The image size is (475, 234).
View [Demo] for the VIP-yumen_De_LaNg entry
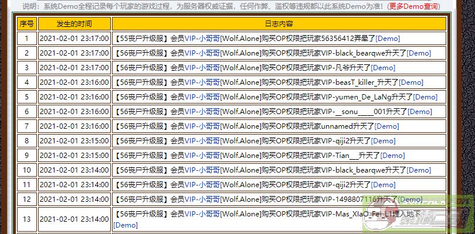425,97
